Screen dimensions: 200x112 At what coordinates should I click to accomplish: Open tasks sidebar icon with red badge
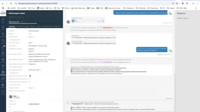point(3,47)
